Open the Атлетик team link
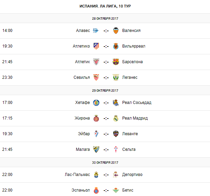The height and width of the screenshot is (196, 210). click(83, 62)
